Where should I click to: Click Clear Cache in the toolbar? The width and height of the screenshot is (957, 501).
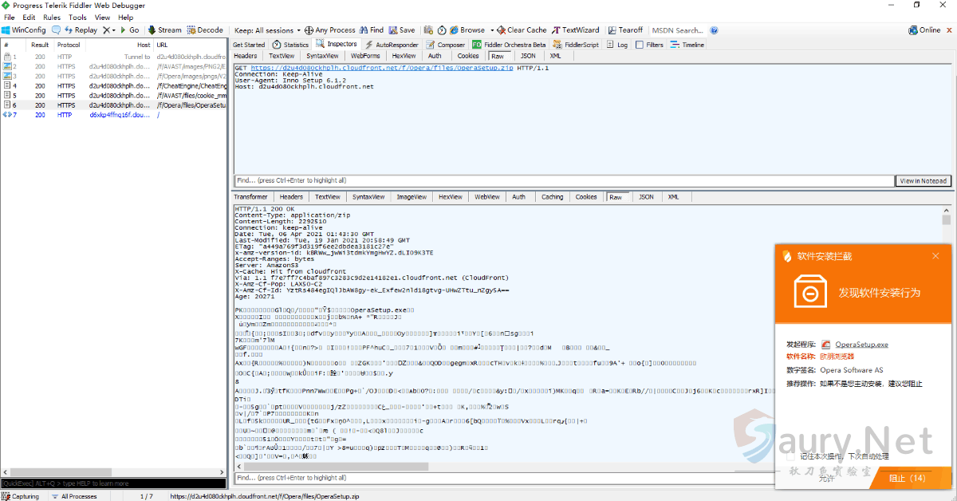point(522,30)
